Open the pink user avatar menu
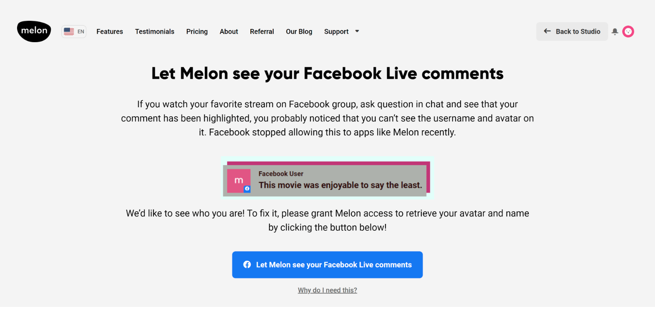The width and height of the screenshot is (655, 318). 628,32
